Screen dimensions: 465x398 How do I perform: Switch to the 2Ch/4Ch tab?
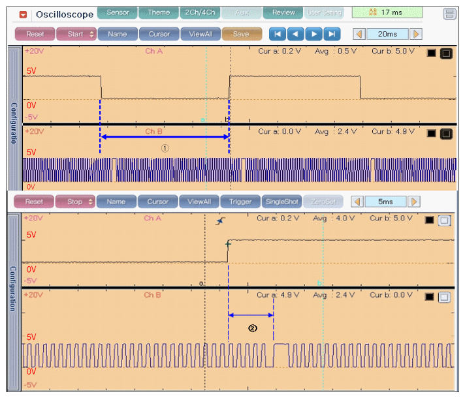click(200, 13)
